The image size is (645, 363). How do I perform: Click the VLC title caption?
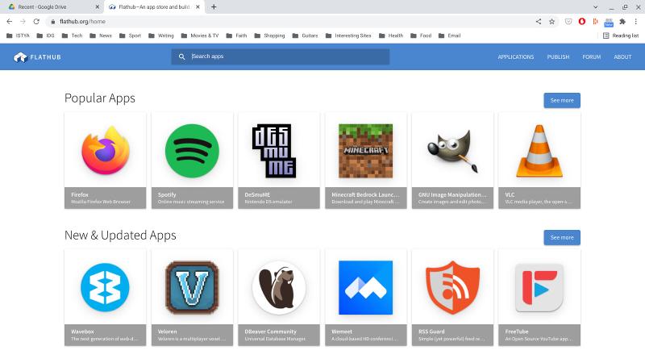tap(510, 194)
